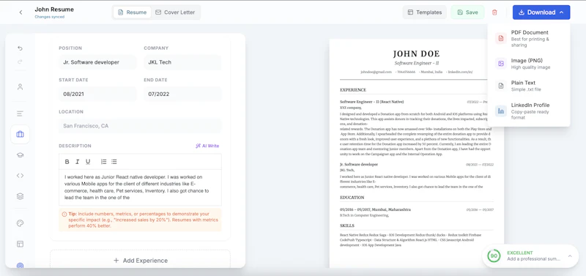Open the layout grid icon in sidebar
The image size is (586, 276).
[x=21, y=244]
